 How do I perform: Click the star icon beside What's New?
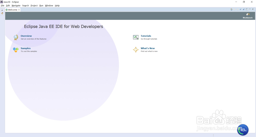coord(136,50)
